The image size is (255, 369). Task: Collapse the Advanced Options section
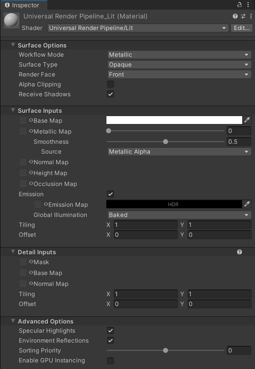pos(13,321)
